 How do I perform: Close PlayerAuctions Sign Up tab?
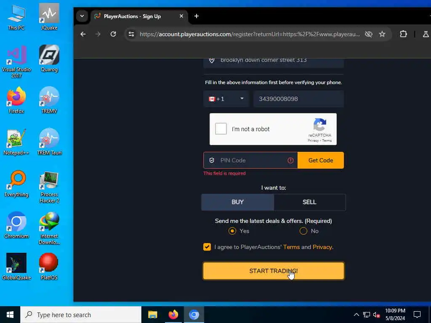click(181, 16)
